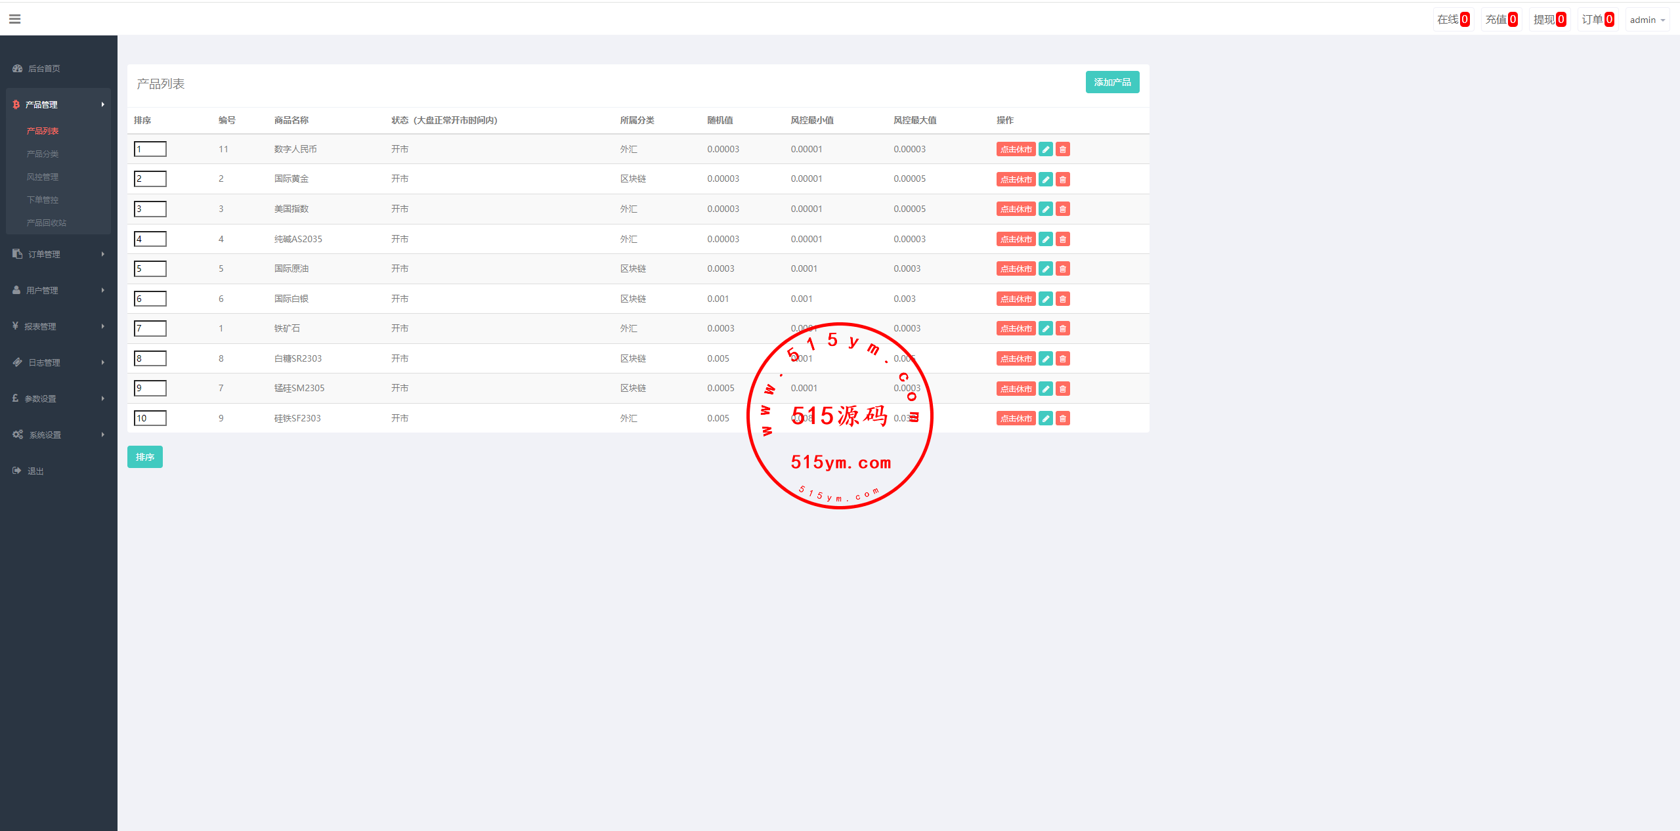This screenshot has height=831, width=1680.
Task: Toggle 点击休市 for 国际白银
Action: (1016, 299)
